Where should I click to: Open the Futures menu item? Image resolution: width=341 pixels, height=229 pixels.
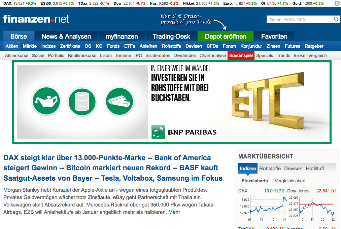293,46
